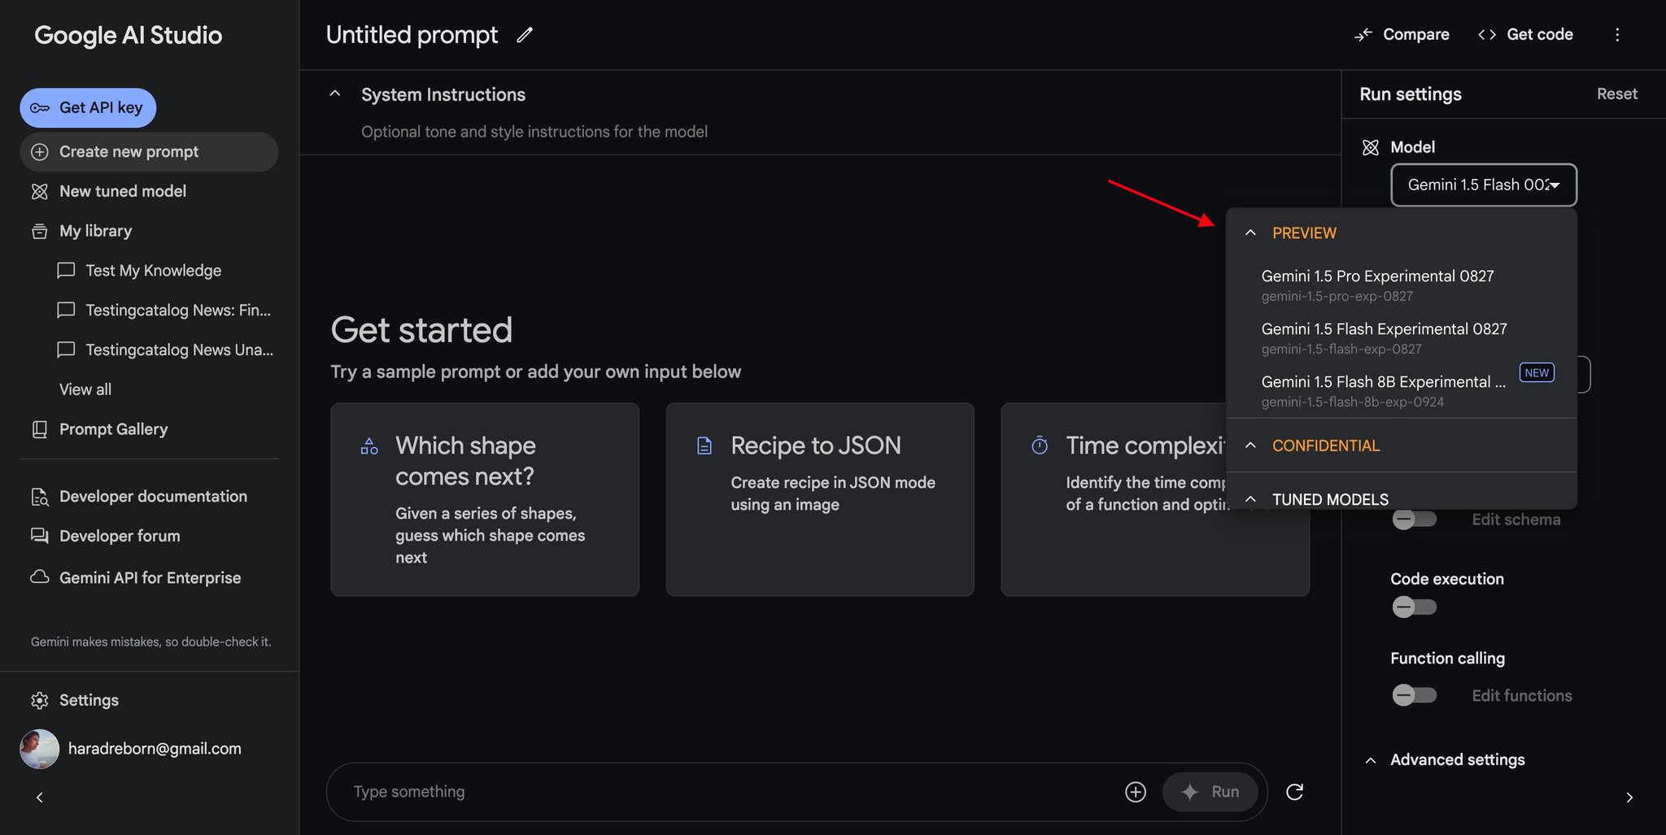Click the NEW badge on Flash 8B model

tap(1537, 372)
